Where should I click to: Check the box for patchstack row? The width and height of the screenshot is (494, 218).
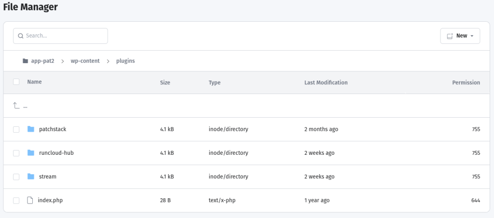click(16, 129)
